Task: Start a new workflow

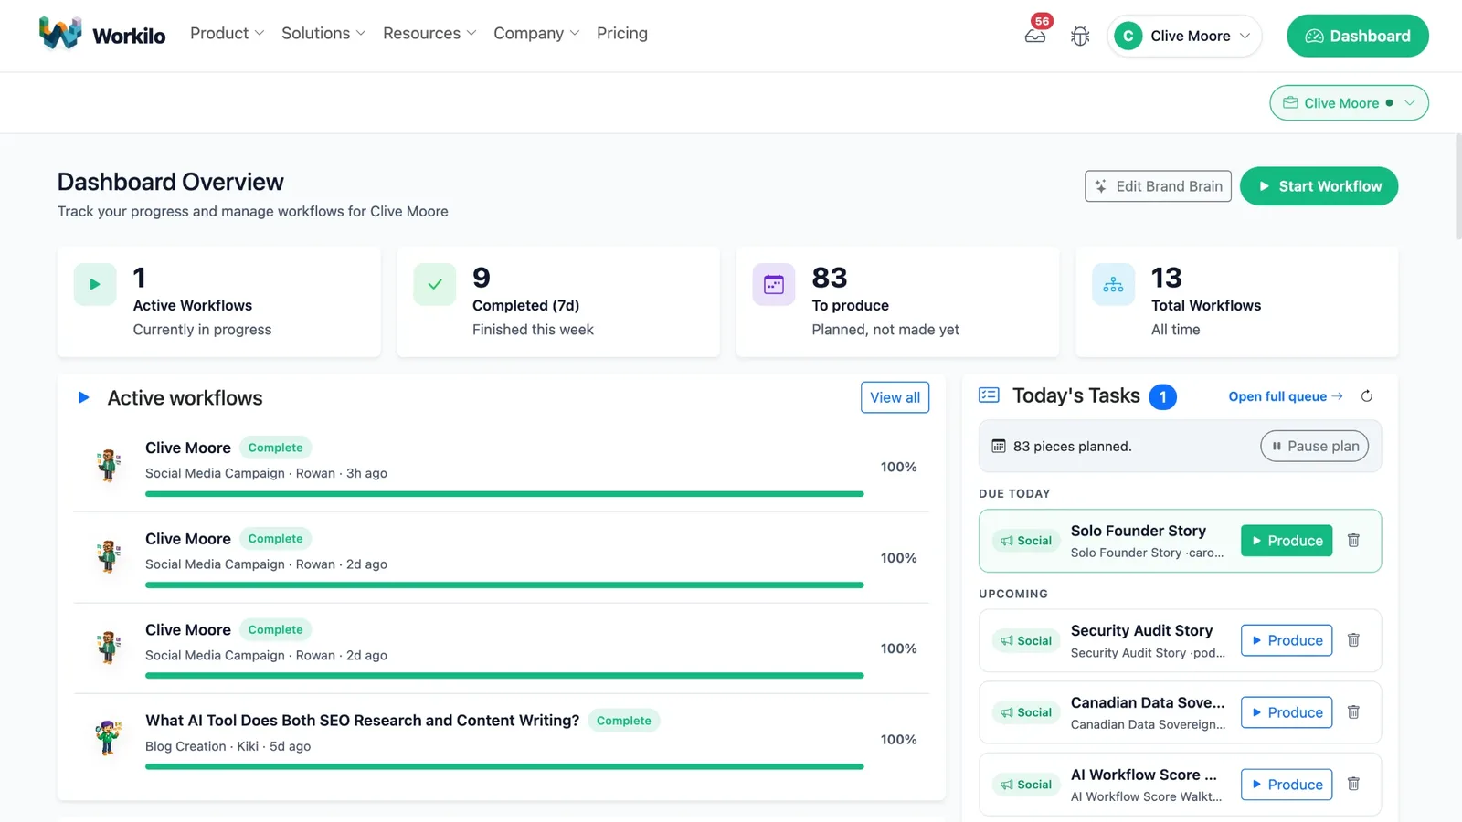Action: (x=1319, y=186)
